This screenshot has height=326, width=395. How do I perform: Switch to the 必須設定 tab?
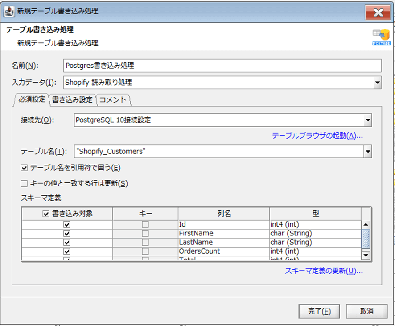click(32, 99)
